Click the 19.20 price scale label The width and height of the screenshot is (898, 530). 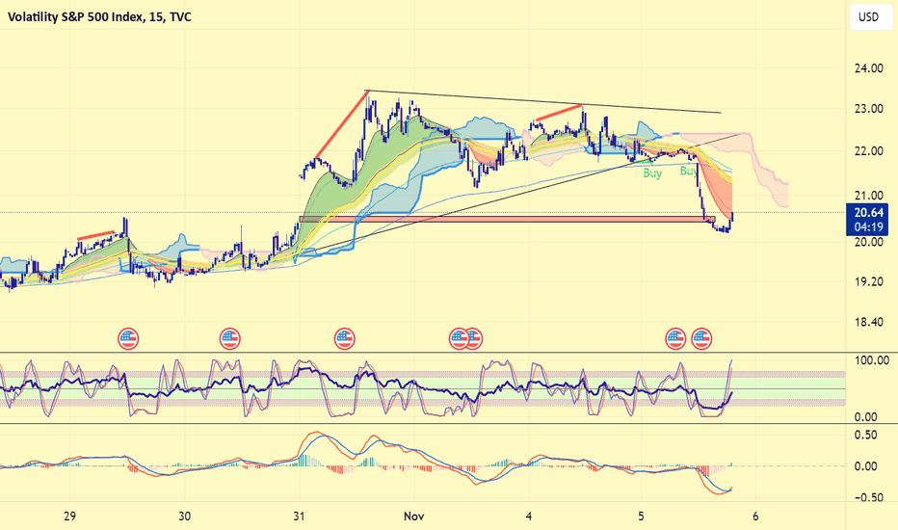point(868,282)
